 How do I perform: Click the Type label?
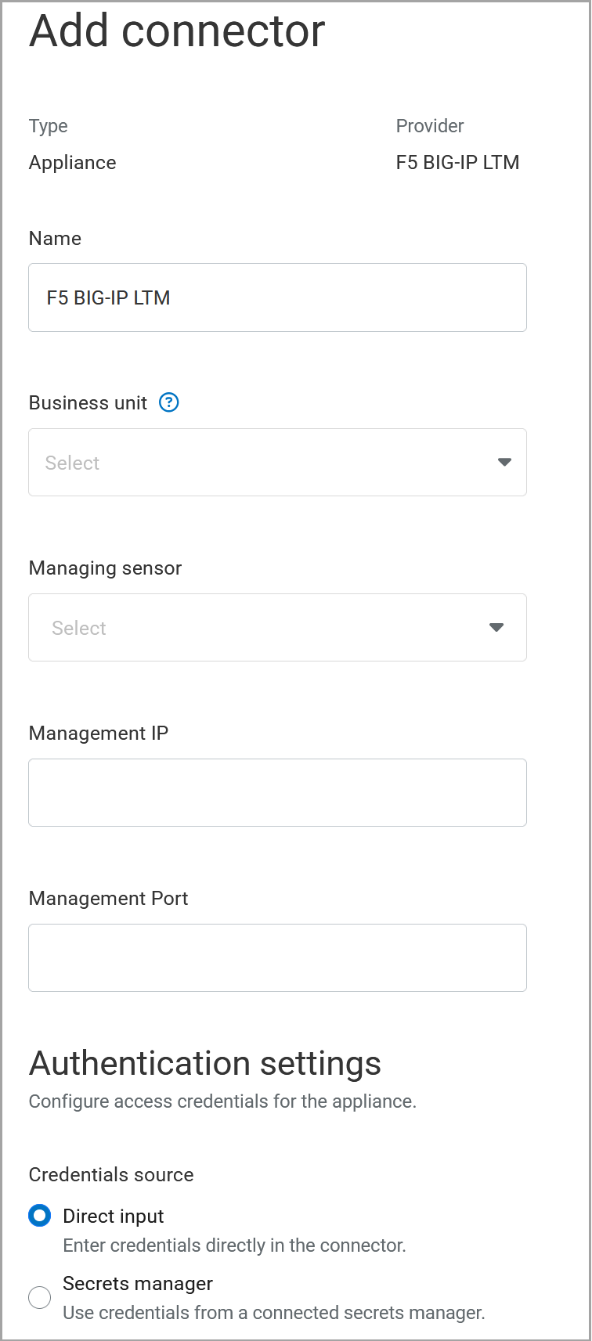coord(49,126)
